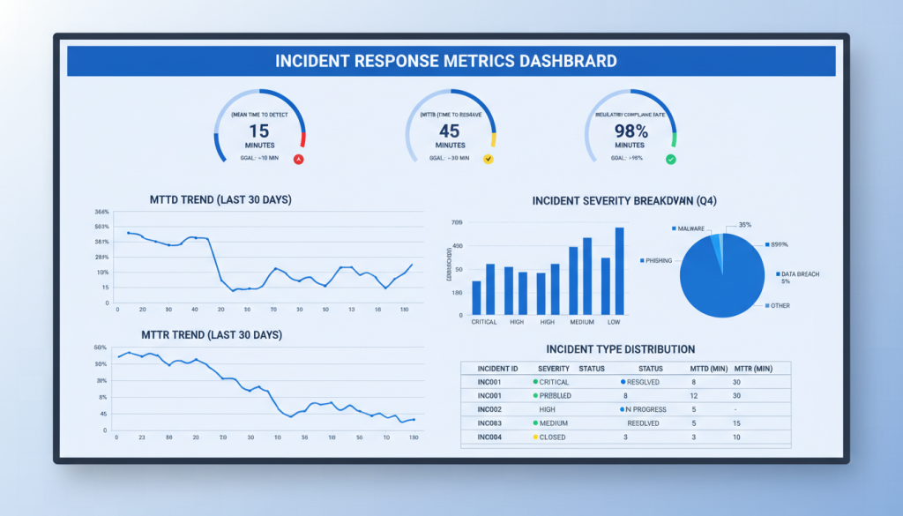The width and height of the screenshot is (903, 516).
Task: Click the blue status dot beside RESOLVED
Action: coord(623,382)
